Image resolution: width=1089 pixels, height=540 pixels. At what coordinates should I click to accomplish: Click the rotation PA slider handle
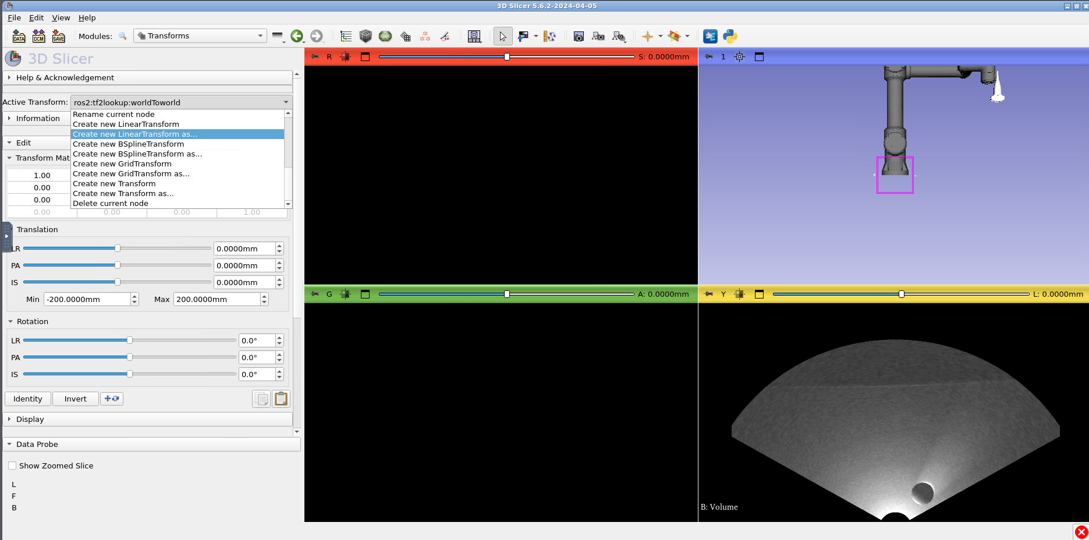pyautogui.click(x=130, y=357)
